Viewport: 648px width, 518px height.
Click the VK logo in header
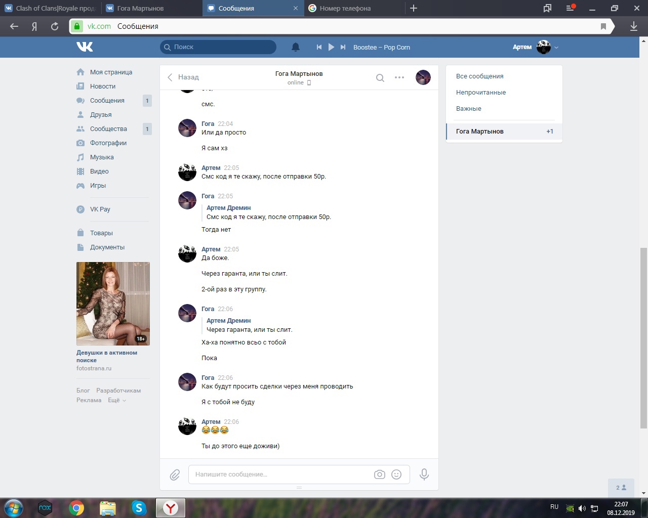pos(85,47)
